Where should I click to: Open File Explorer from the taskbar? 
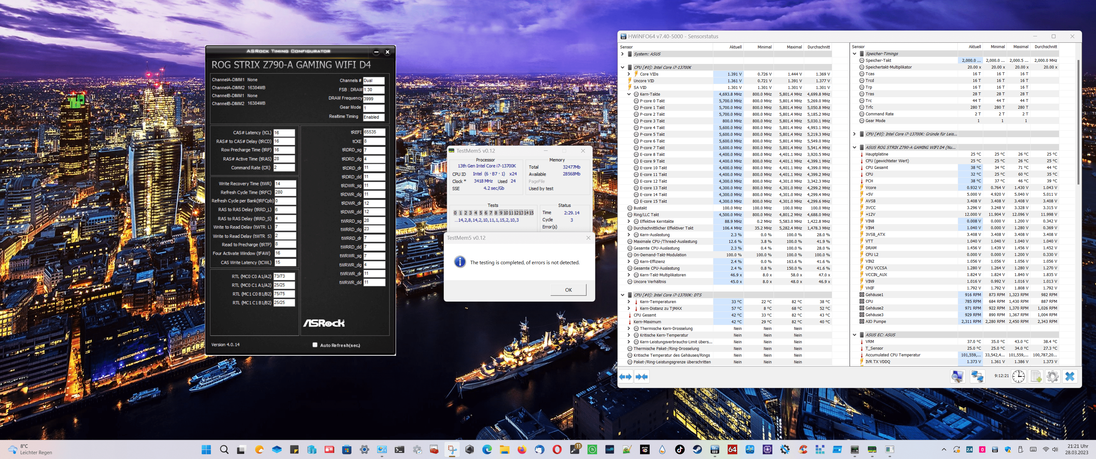(505, 449)
